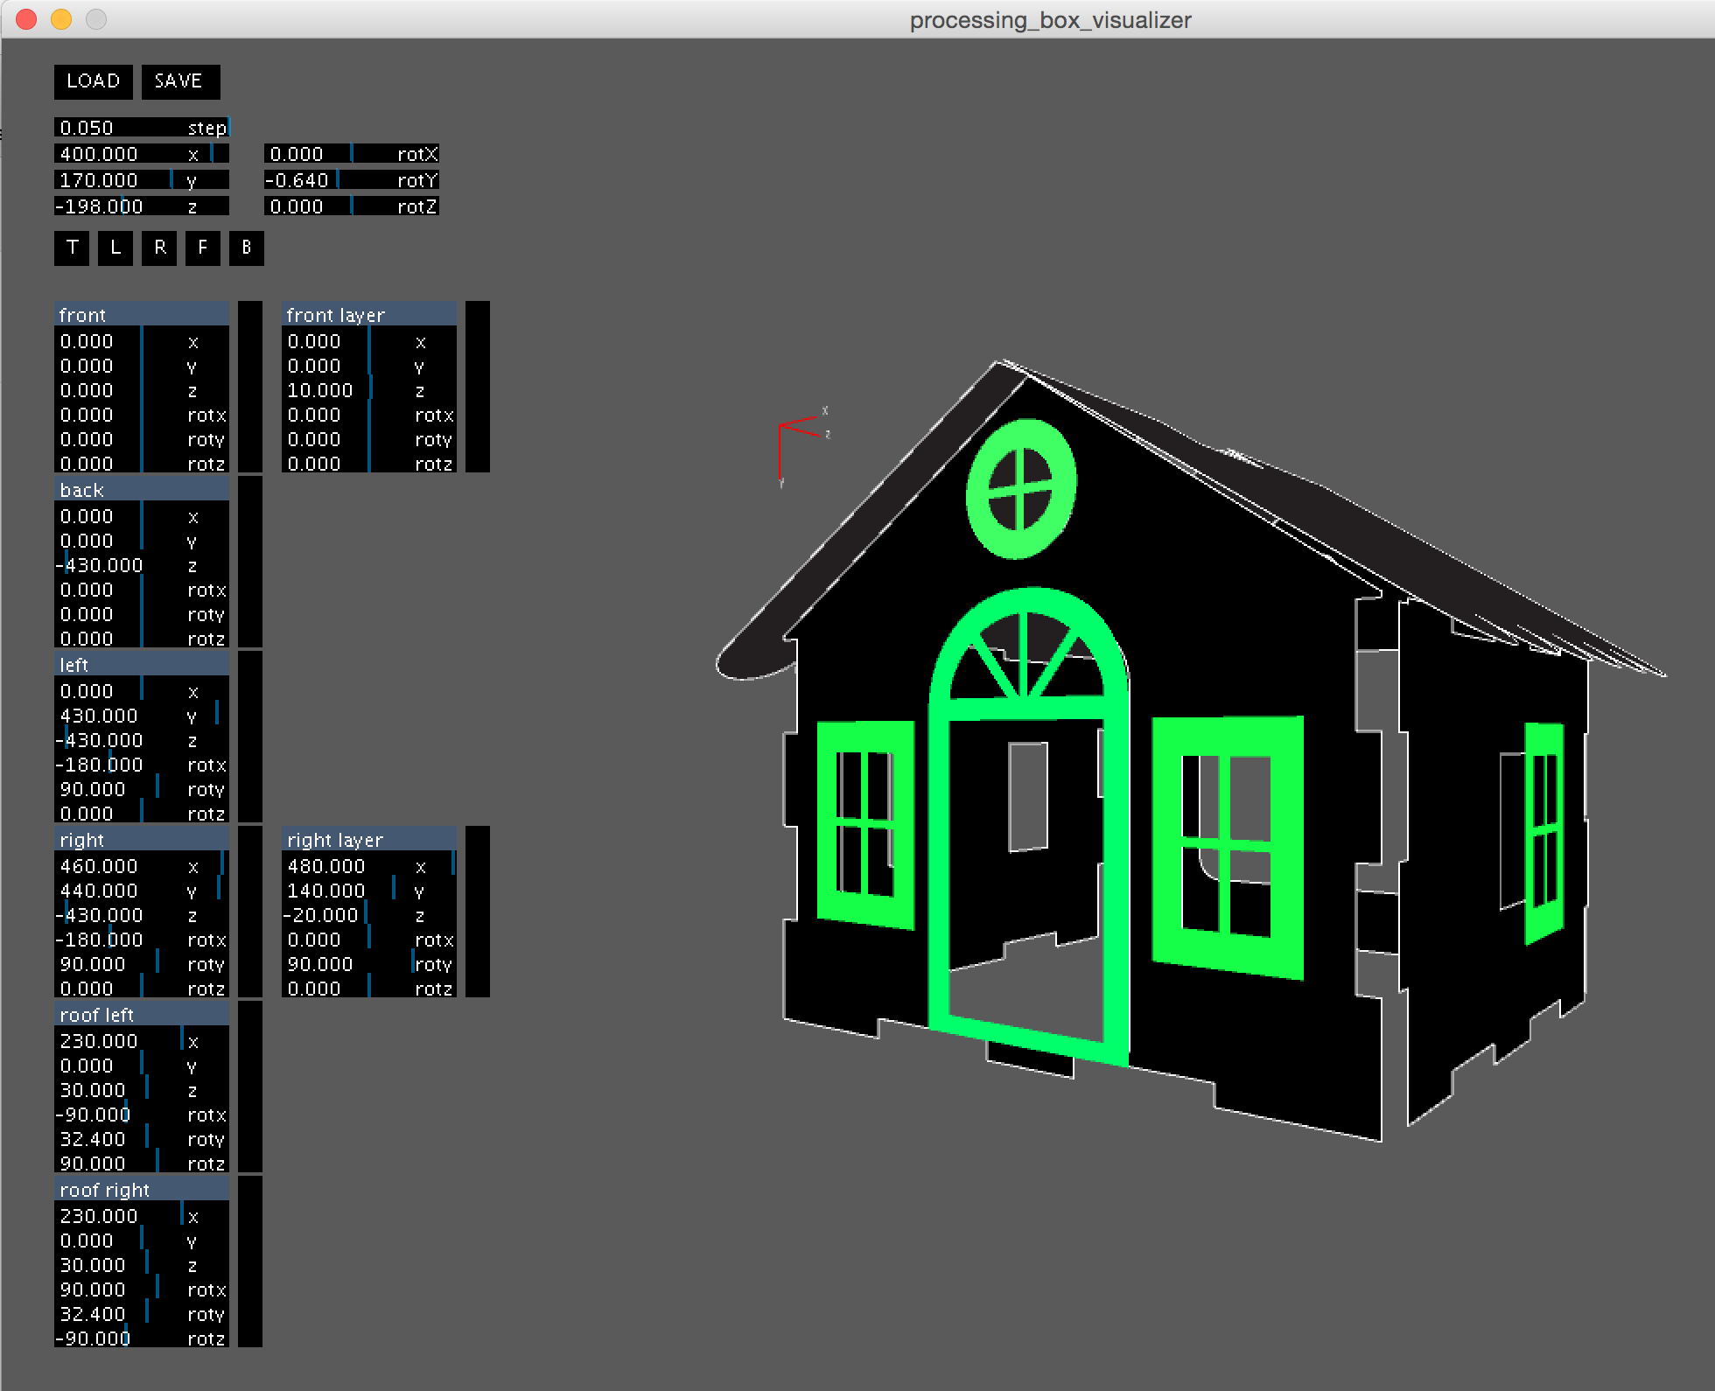This screenshot has width=1715, height=1391.
Task: Select the L left view button
Action: pyautogui.click(x=115, y=248)
